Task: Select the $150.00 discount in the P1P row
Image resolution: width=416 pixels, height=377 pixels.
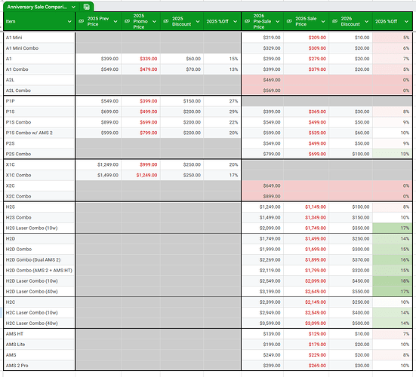Action: pyautogui.click(x=182, y=101)
